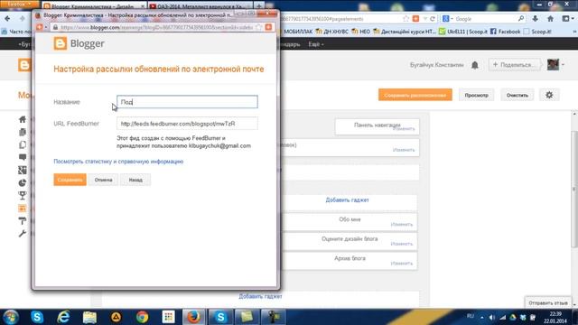Open the Settings wrench icon in sidebar
Viewport: 578px width, 325px height.
click(23, 233)
